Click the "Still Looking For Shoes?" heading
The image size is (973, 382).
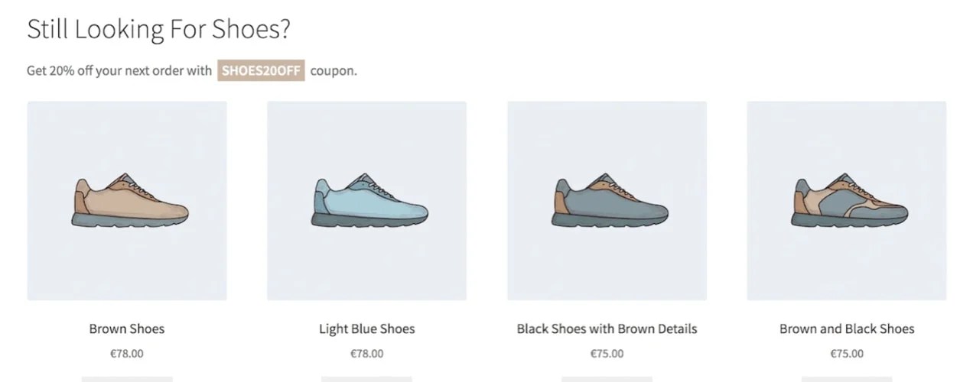click(x=158, y=29)
